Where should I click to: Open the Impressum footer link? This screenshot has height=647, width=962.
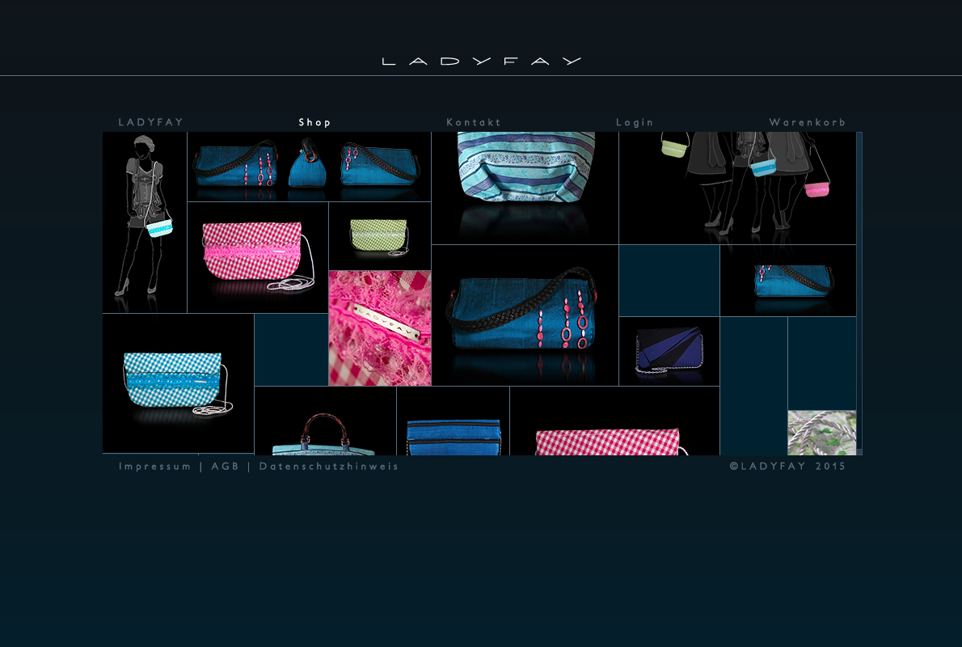155,467
